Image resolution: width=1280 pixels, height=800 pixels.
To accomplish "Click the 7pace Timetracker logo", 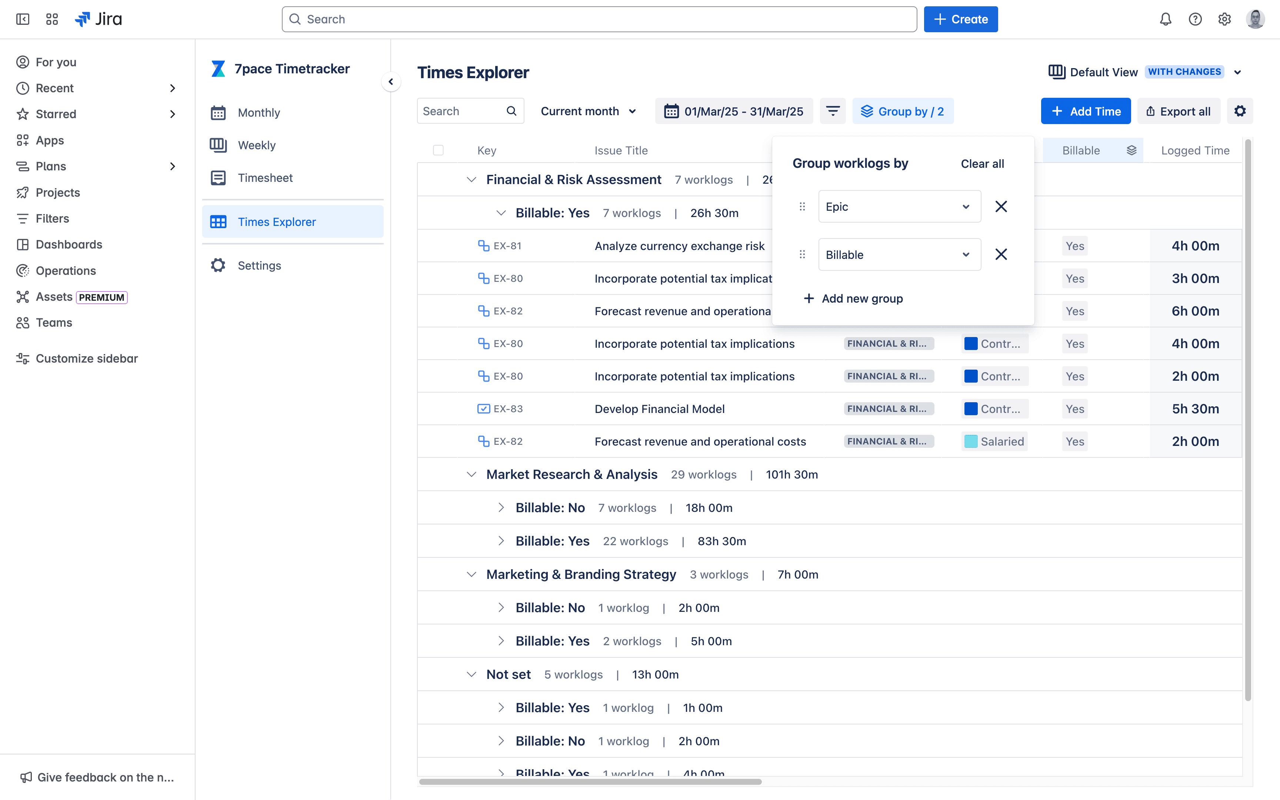I will pyautogui.click(x=219, y=69).
